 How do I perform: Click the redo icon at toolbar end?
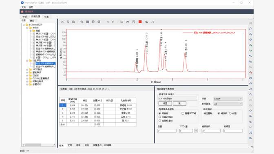click(x=153, y=22)
